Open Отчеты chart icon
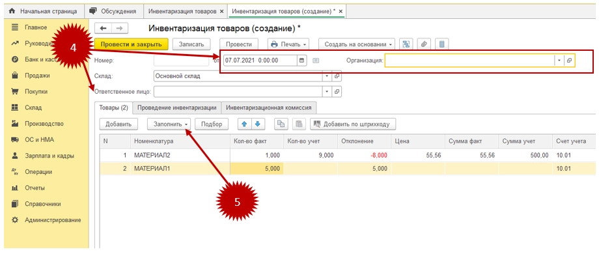 tap(15, 188)
